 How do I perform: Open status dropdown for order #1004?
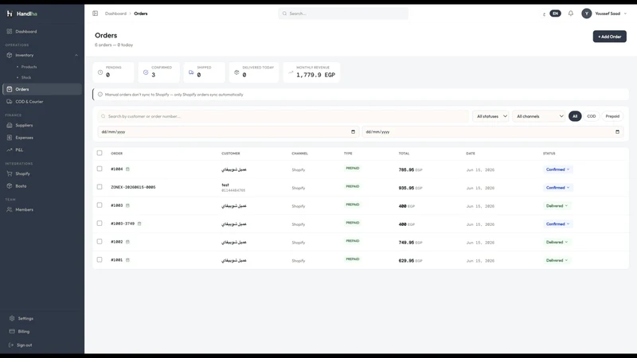(x=558, y=169)
